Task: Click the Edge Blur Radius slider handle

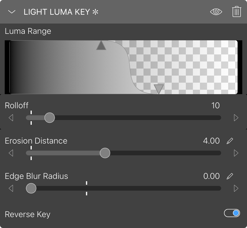Action: pos(31,188)
